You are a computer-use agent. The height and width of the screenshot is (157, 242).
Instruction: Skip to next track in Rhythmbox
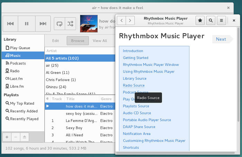43,23
